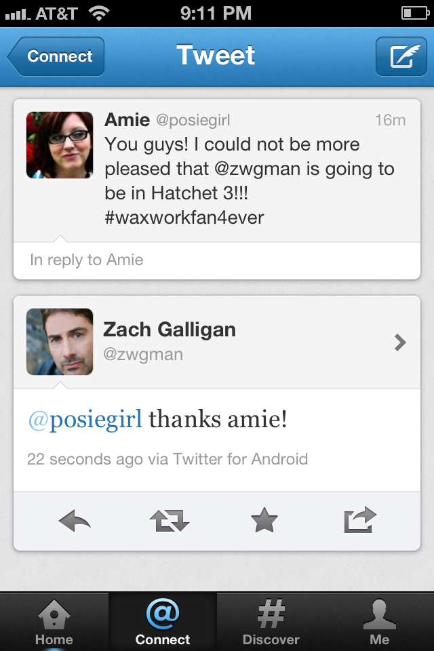Tap the #waxworkfan4ever hashtag

coord(184,218)
